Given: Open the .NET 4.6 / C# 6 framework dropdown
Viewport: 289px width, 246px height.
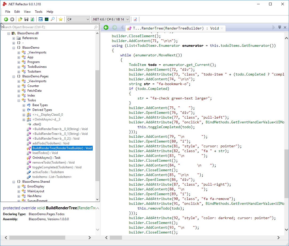Looking at the screenshot, I should coord(127,19).
